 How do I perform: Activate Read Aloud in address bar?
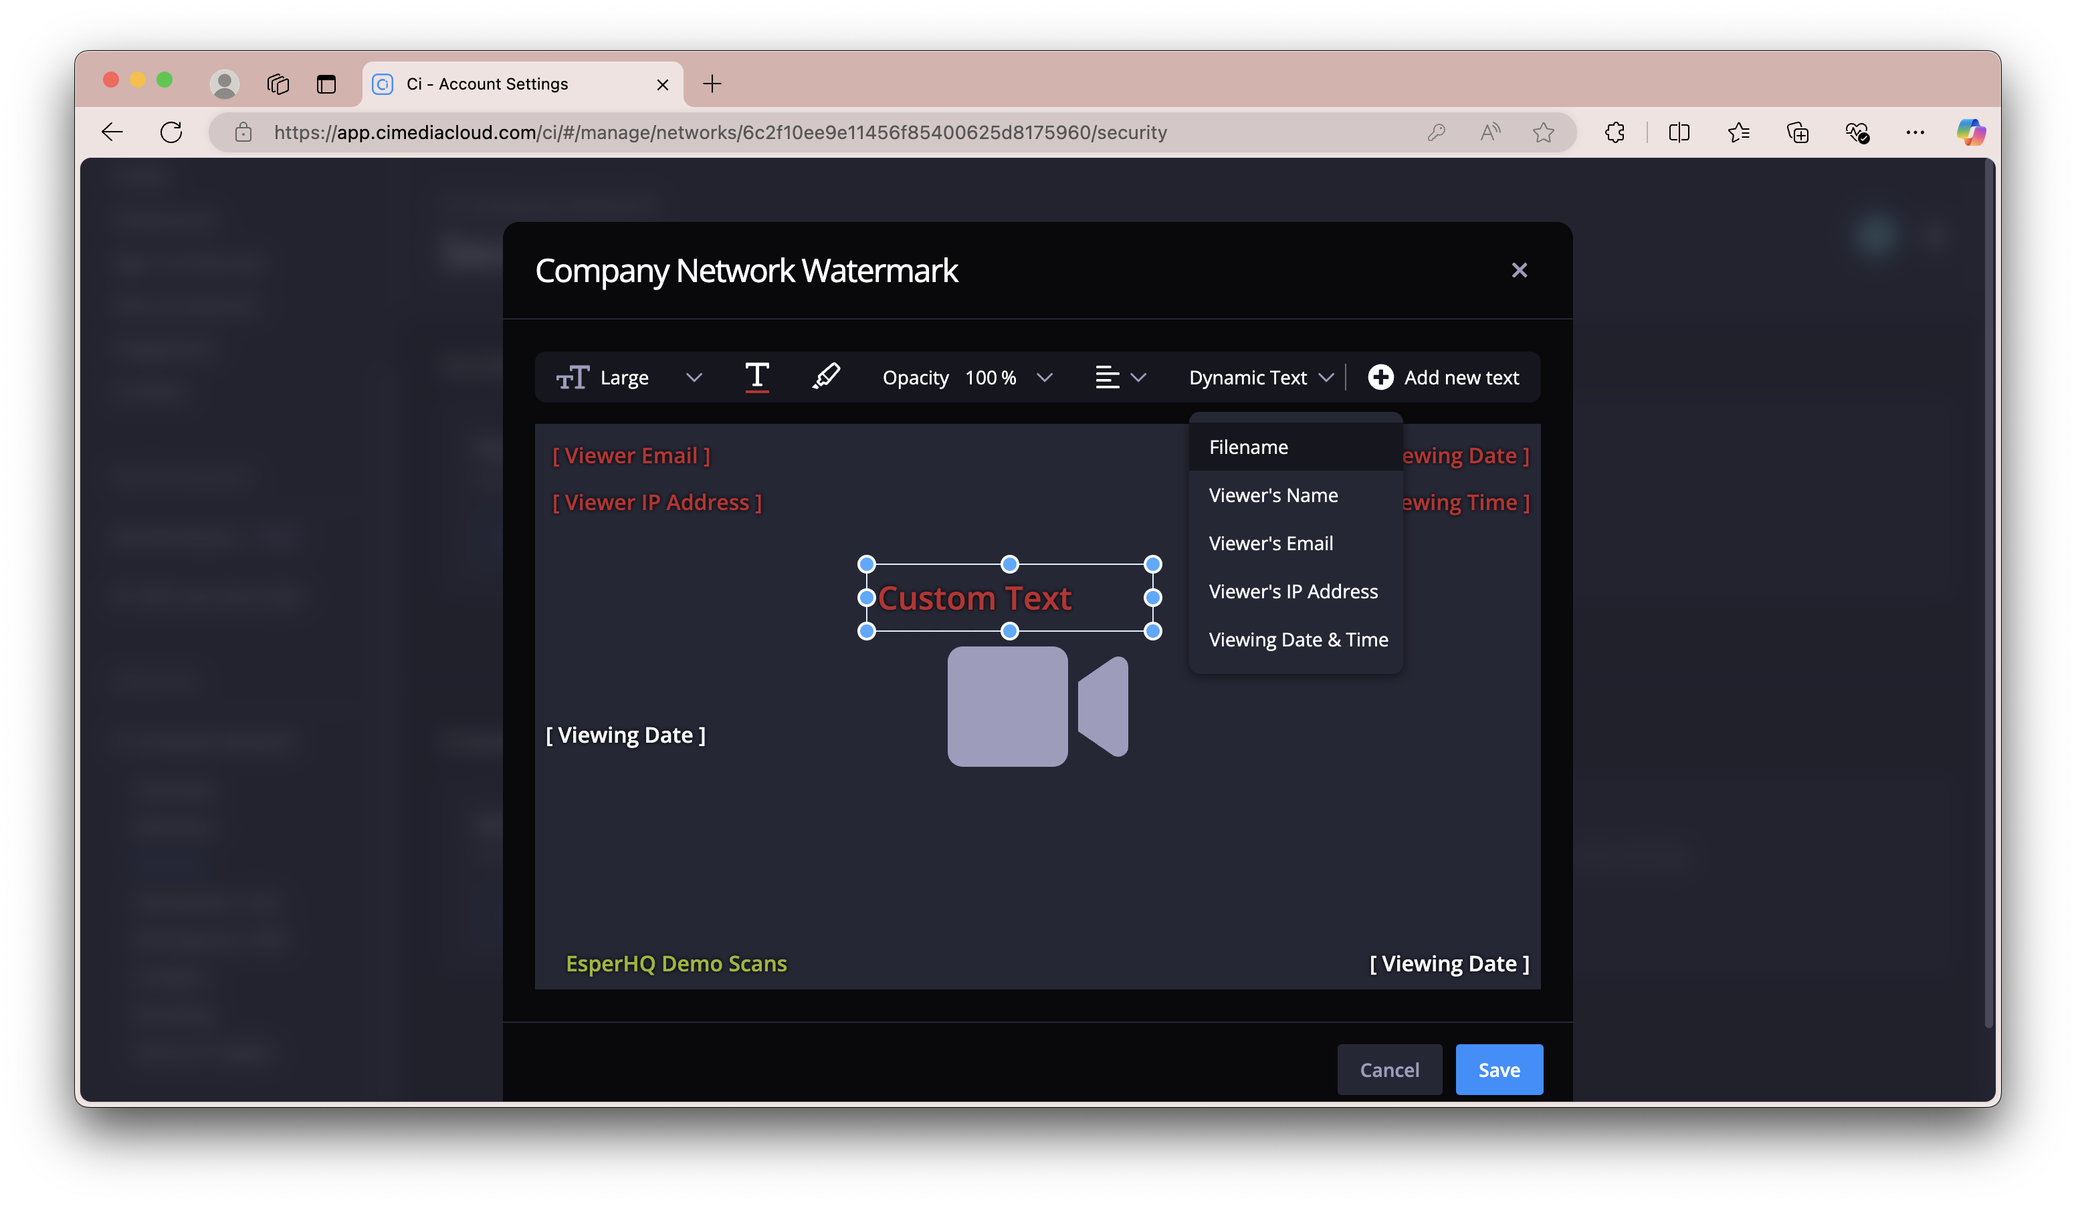(x=1489, y=132)
